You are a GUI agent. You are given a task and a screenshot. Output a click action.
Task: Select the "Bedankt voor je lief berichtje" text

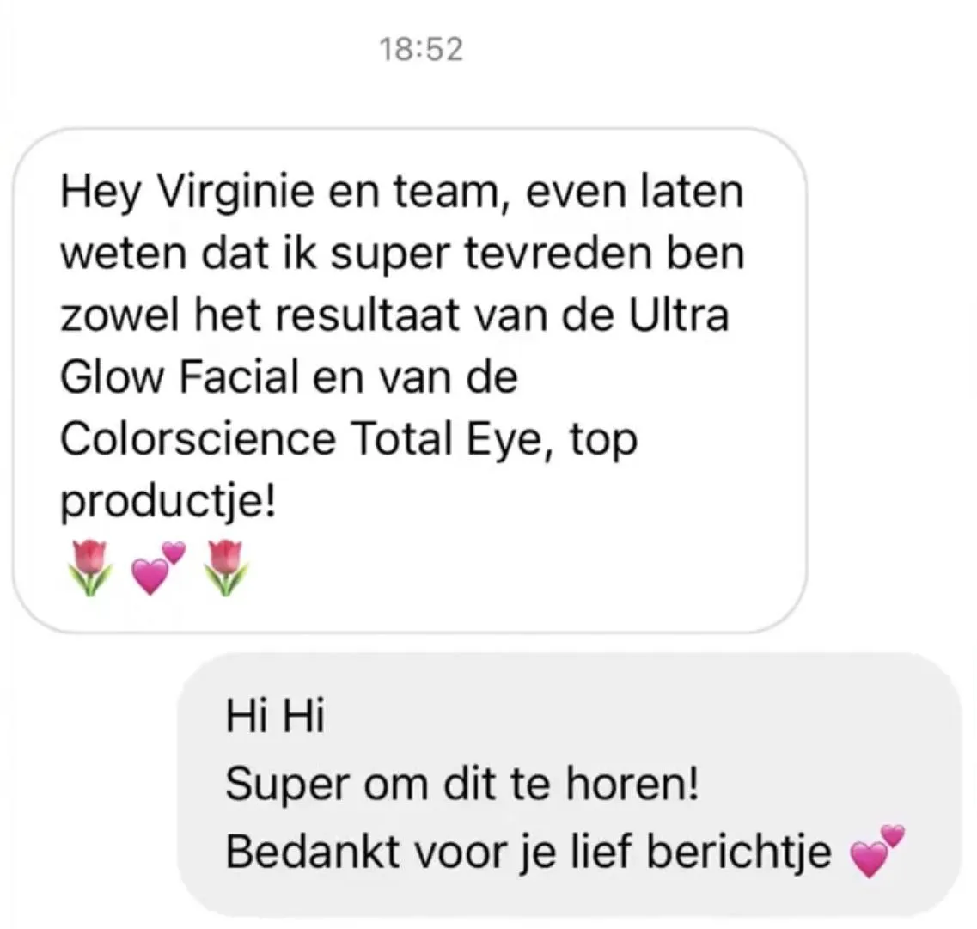point(528,853)
